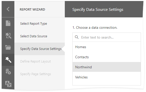Click the Add Data Source database icon
Viewport: 146px width, 92px height.
(x=8, y=72)
